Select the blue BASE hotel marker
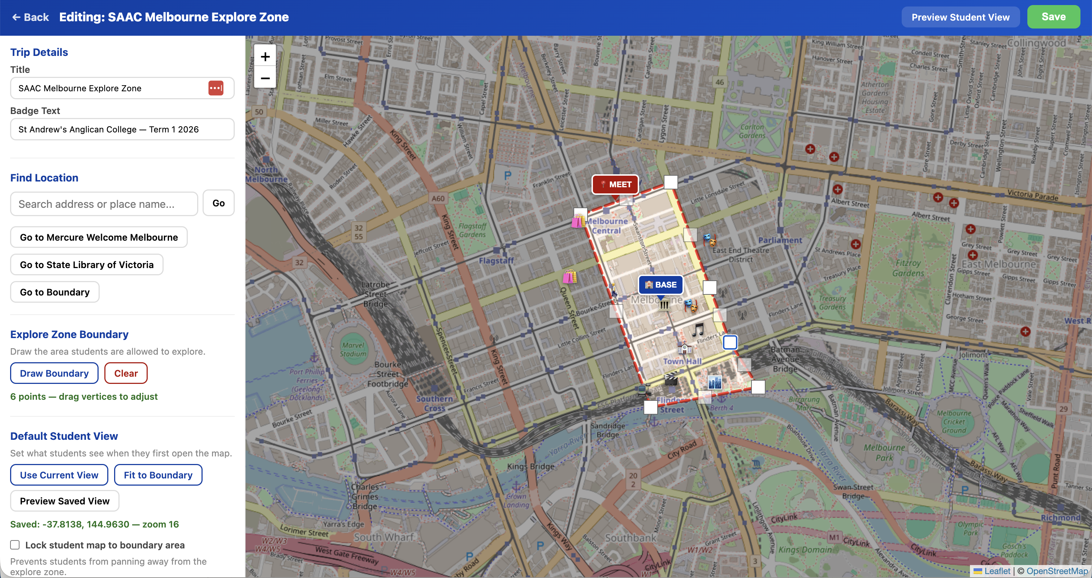 pos(660,285)
